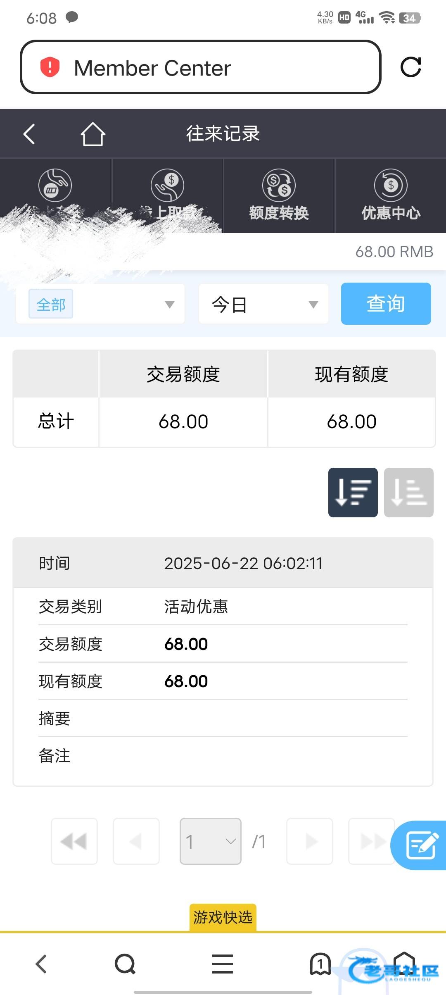Open the home page icon
This screenshot has width=446, height=995.
click(x=93, y=134)
